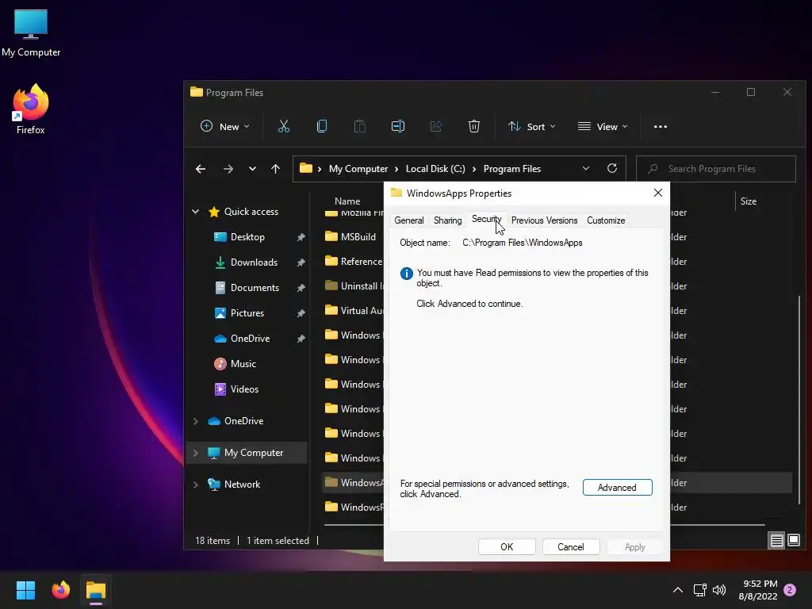812x609 pixels.
Task: Go up one folder level arrow
Action: click(x=275, y=169)
